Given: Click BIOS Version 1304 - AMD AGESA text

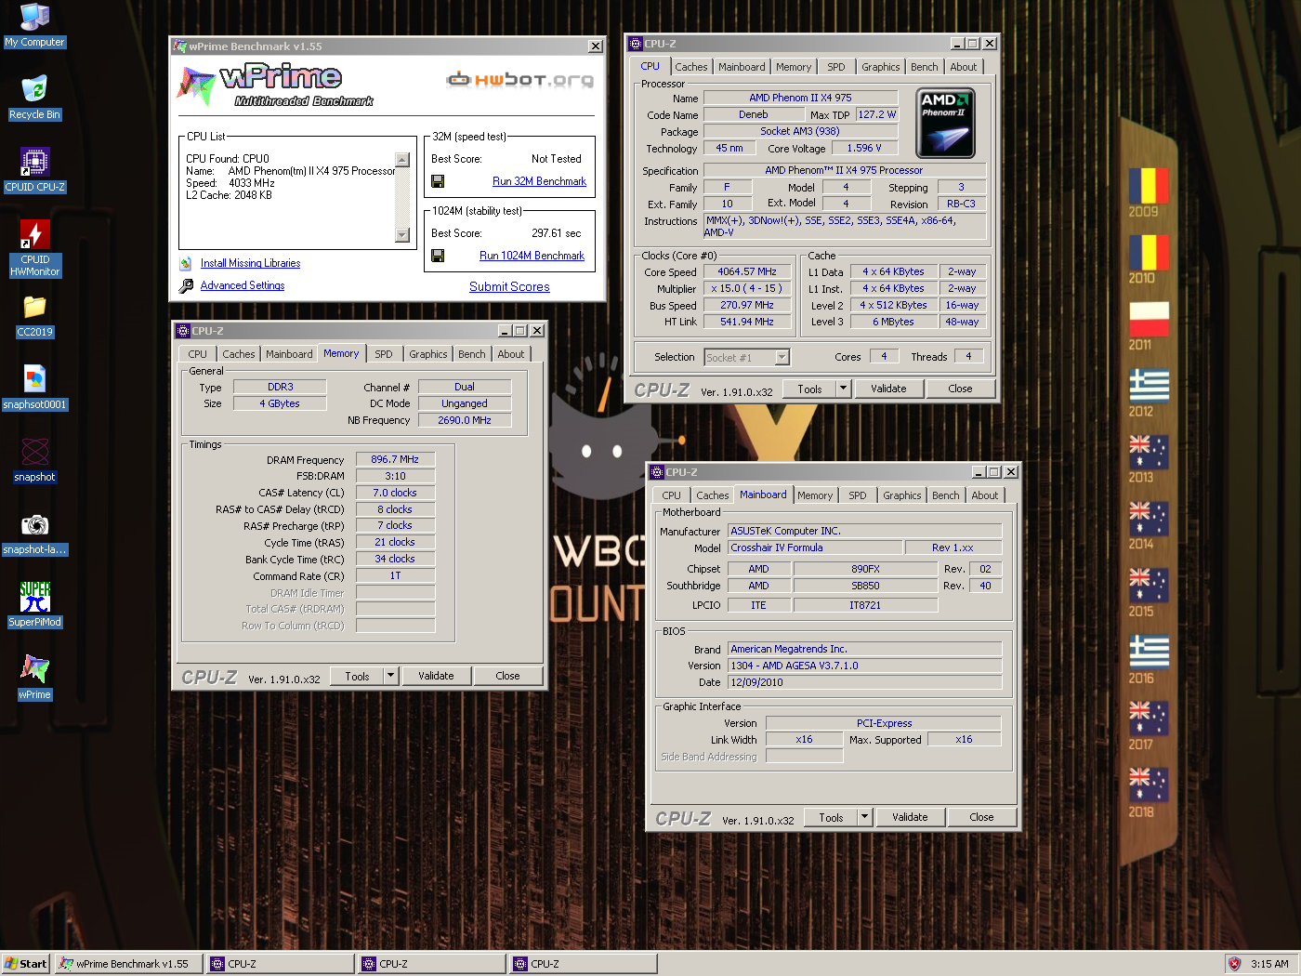Looking at the screenshot, I should [x=865, y=666].
